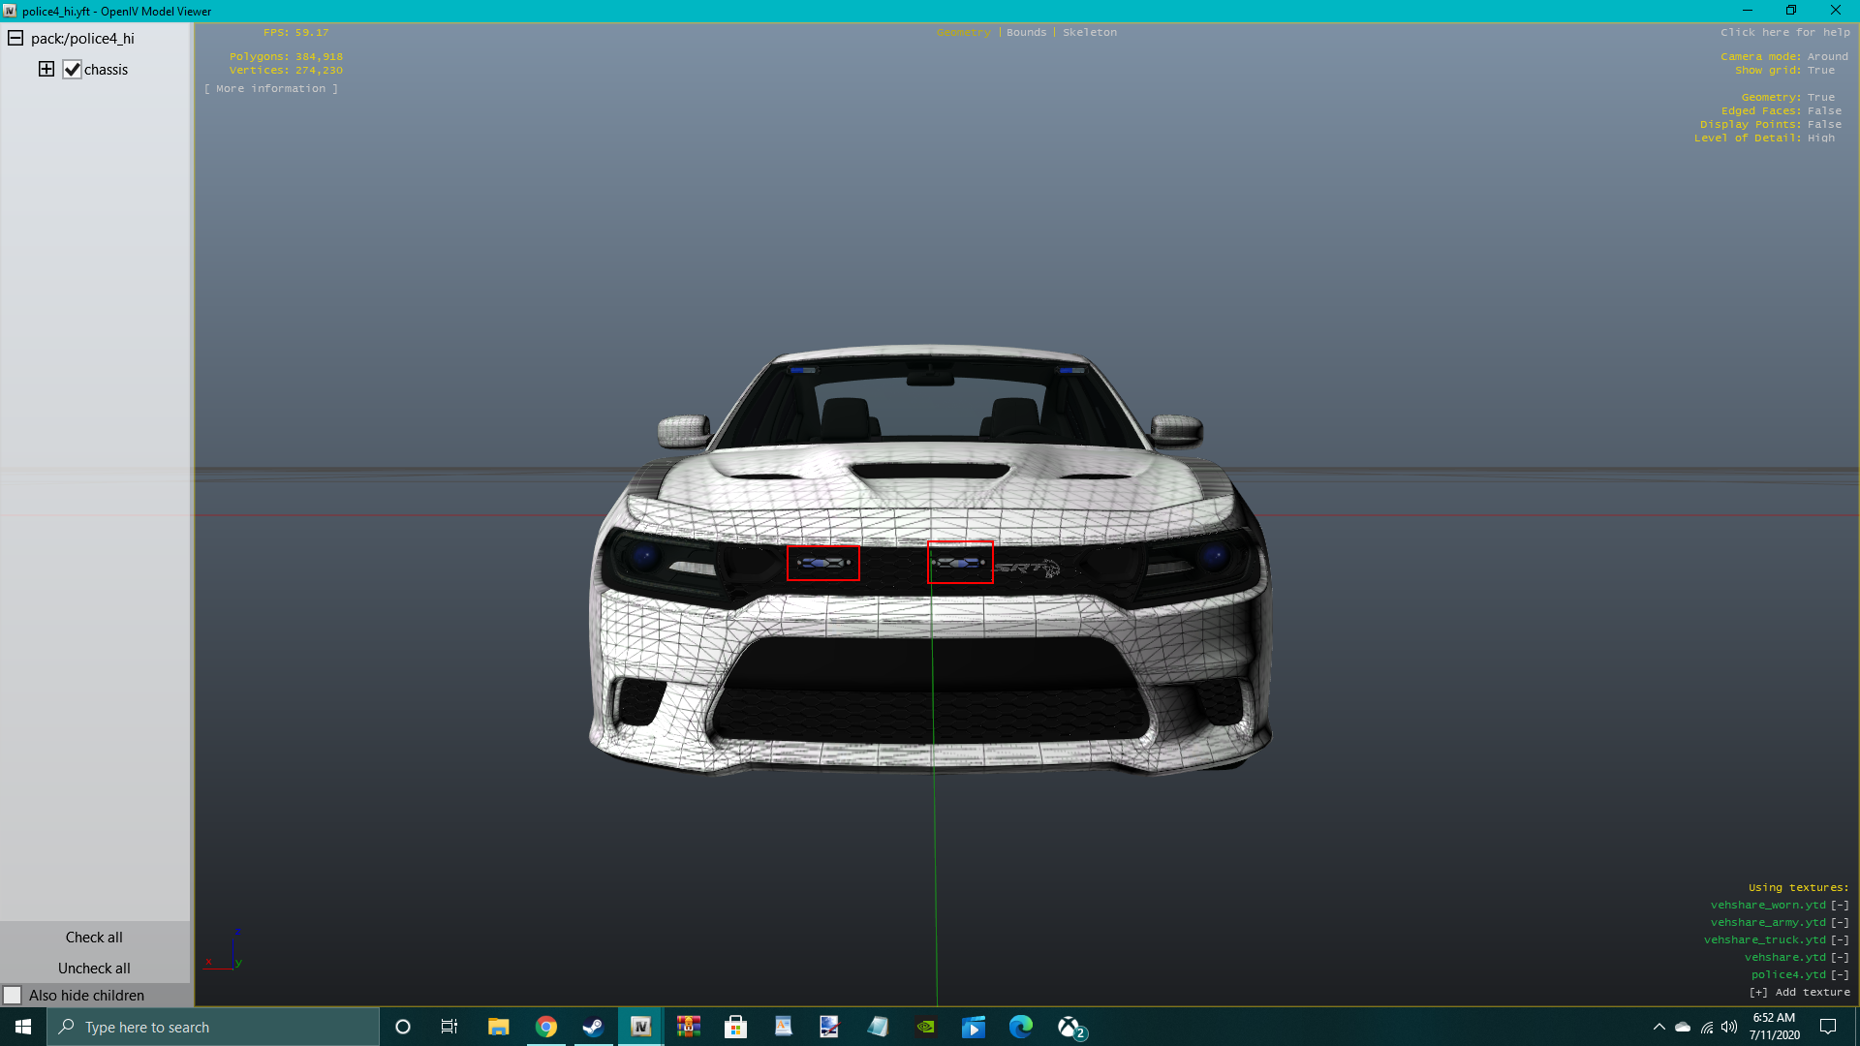The width and height of the screenshot is (1860, 1046).
Task: Open Microsoft Edge from taskbar
Action: [x=1021, y=1027]
